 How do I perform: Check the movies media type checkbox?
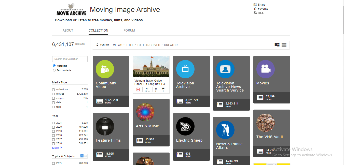click(x=53, y=94)
